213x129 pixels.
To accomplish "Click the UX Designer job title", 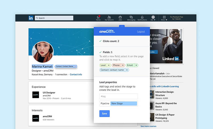I will point(49,93).
